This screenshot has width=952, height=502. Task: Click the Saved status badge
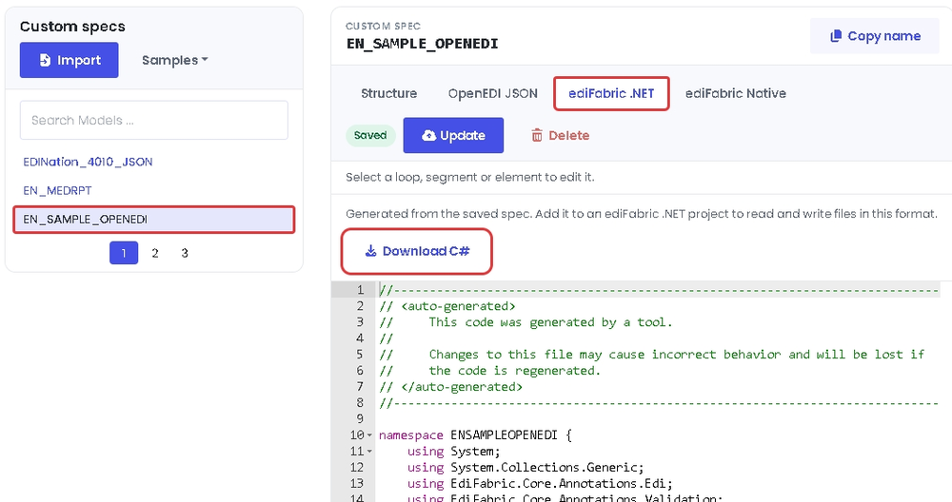(x=370, y=135)
